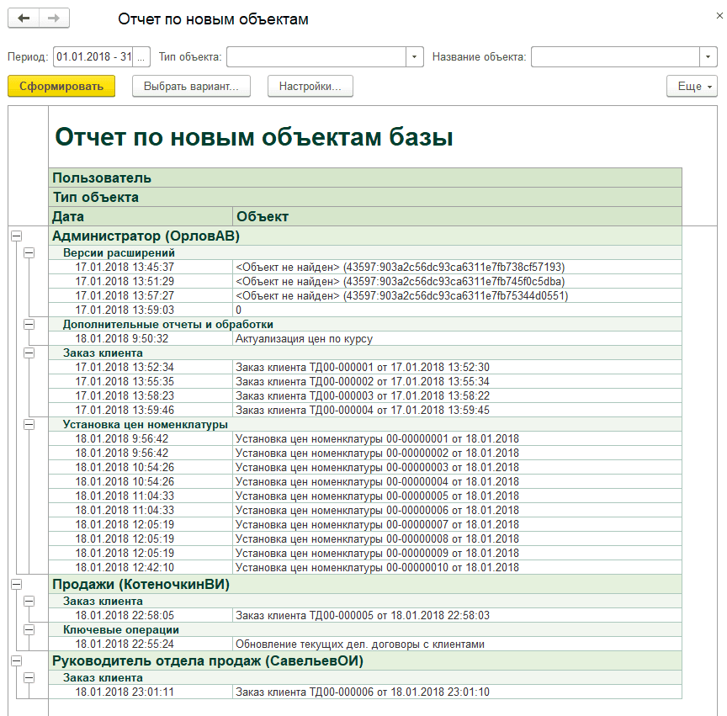Collapse Заказ клиента group under Администратор
The image size is (727, 716).
coord(29,353)
